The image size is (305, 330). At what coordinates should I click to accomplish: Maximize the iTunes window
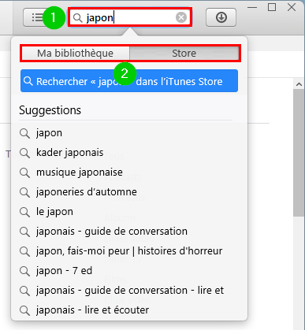(272, 7)
